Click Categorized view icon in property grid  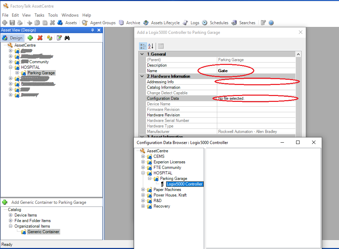pyautogui.click(x=143, y=46)
